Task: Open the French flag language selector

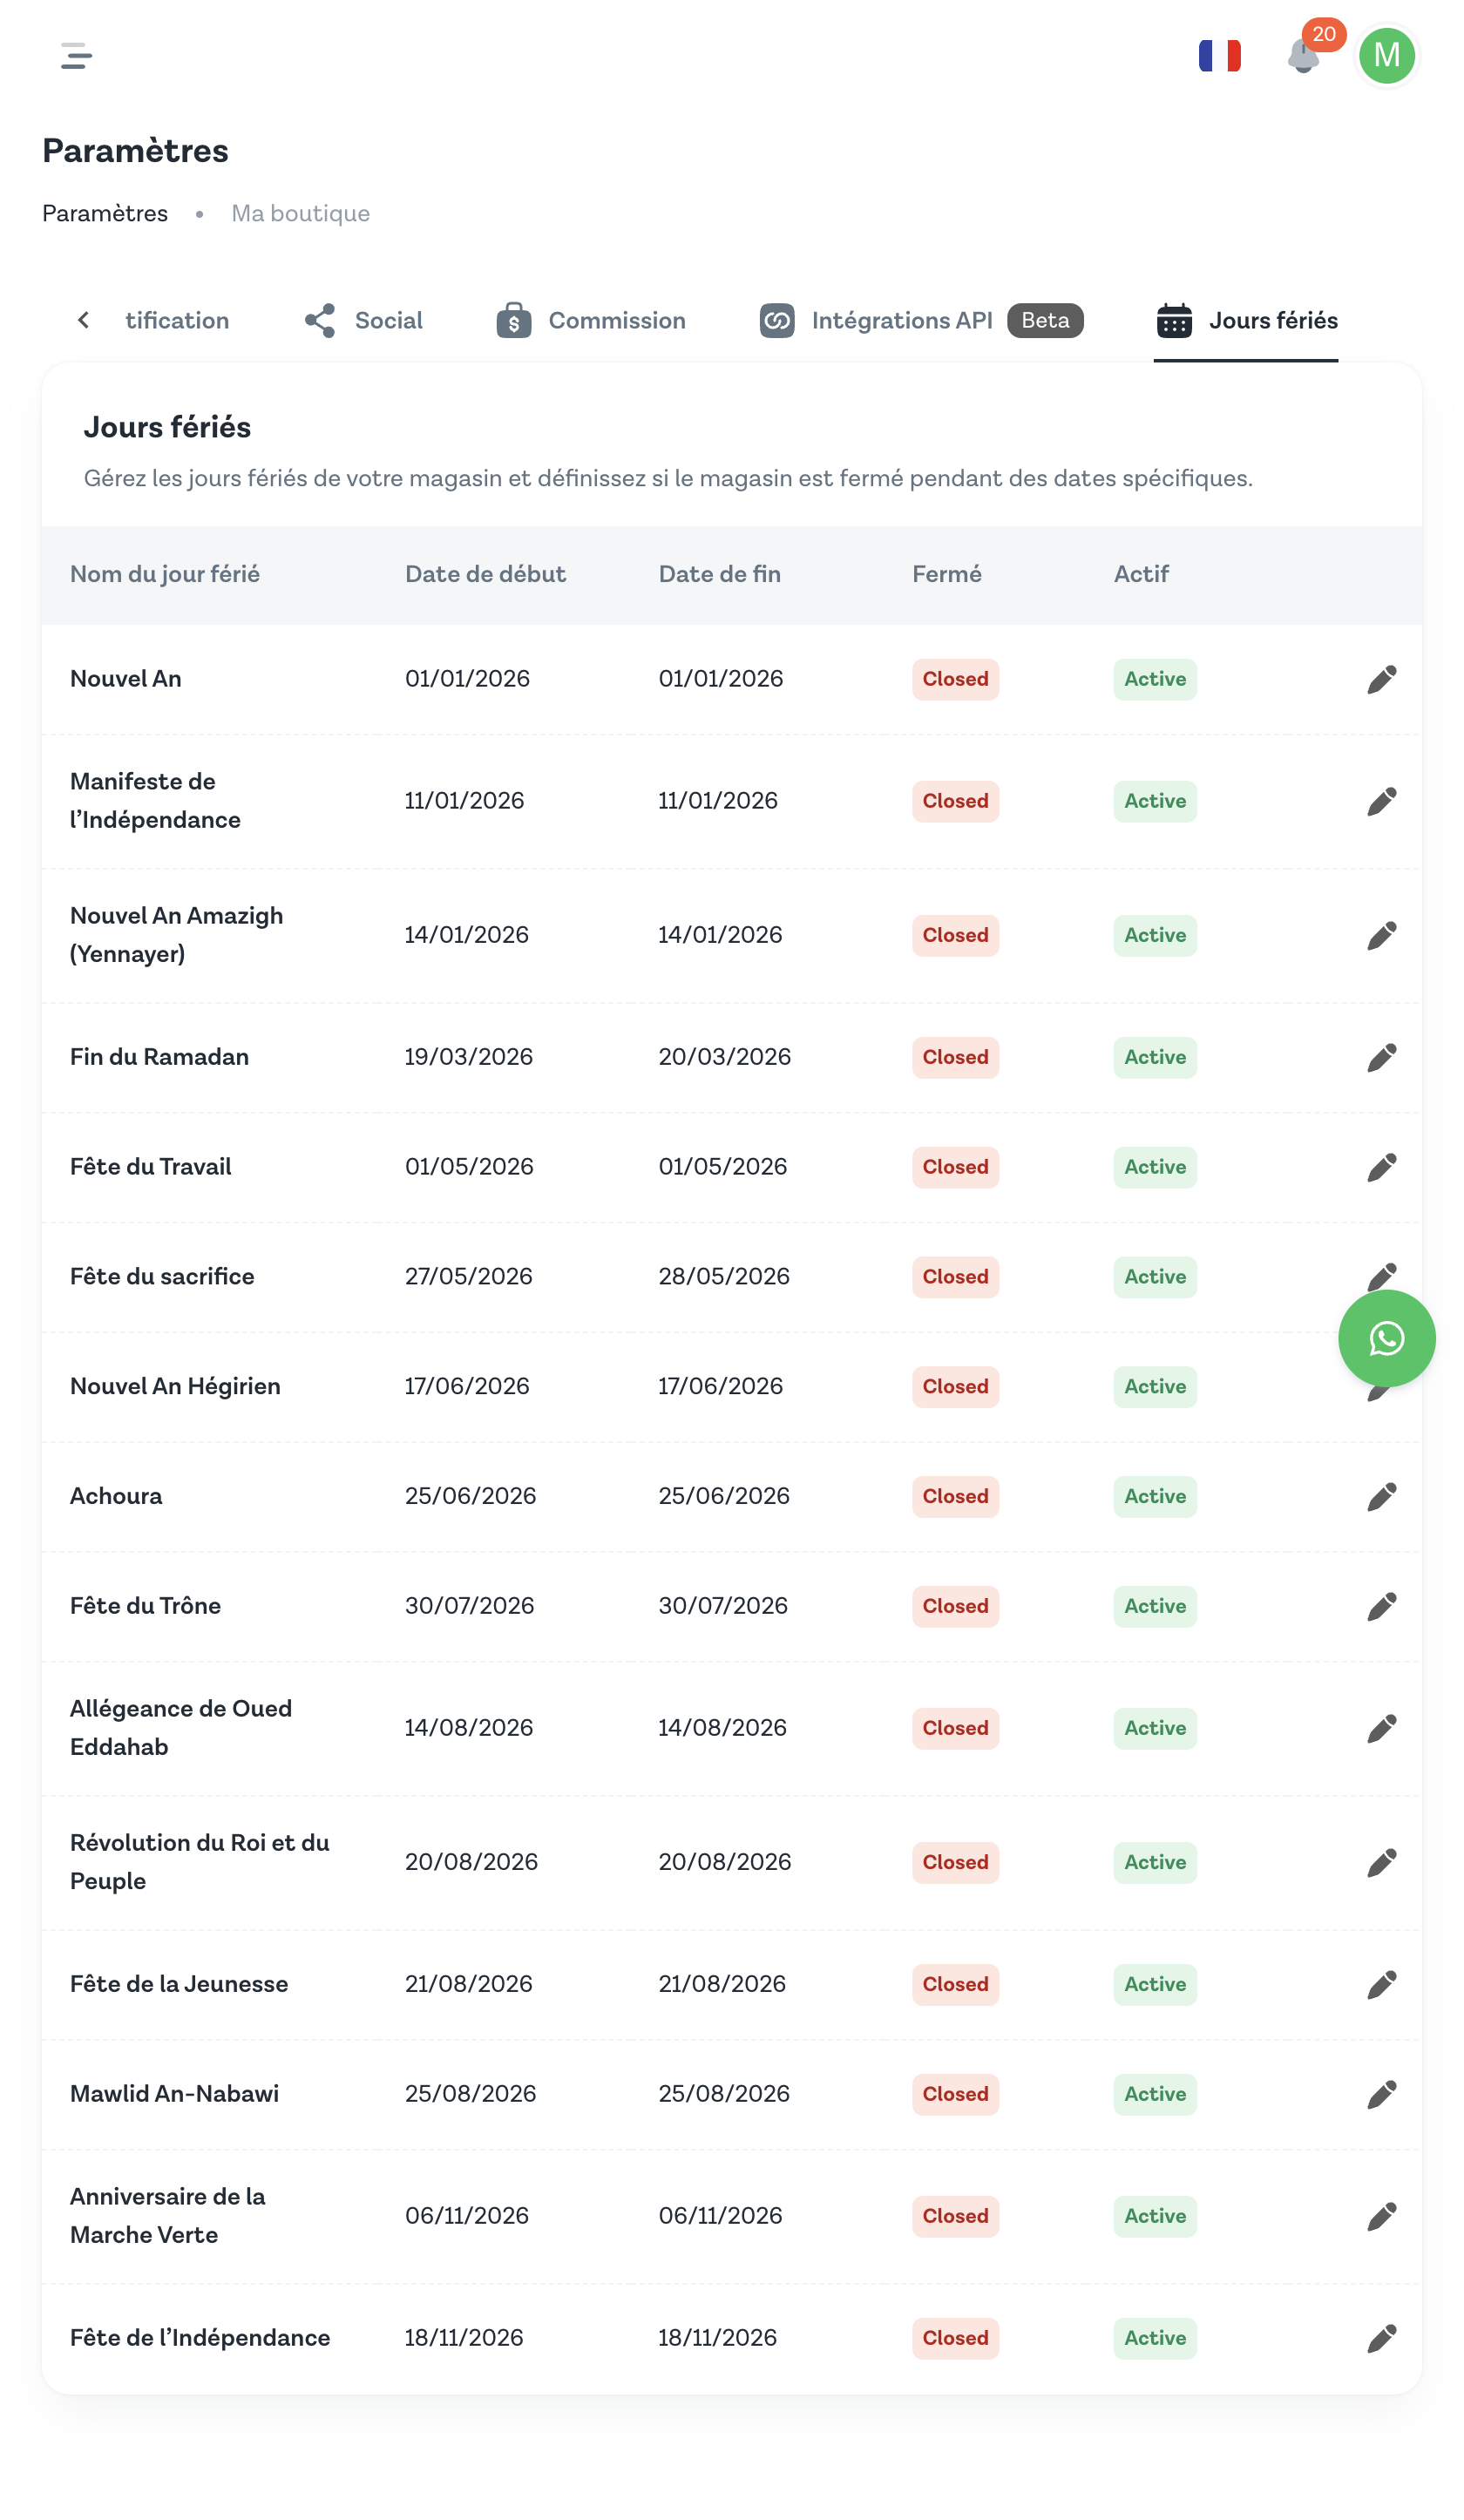Action: tap(1219, 56)
